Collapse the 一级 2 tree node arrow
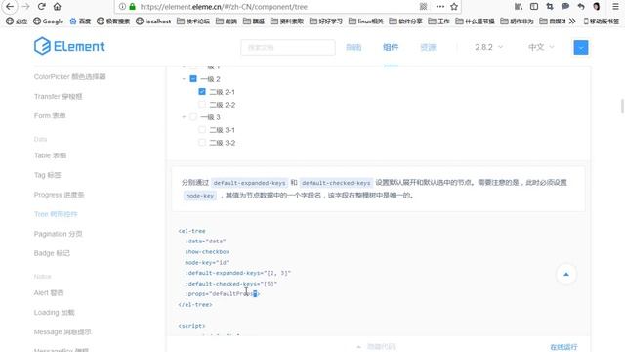Viewport: 625px width, 352px height. (x=184, y=79)
